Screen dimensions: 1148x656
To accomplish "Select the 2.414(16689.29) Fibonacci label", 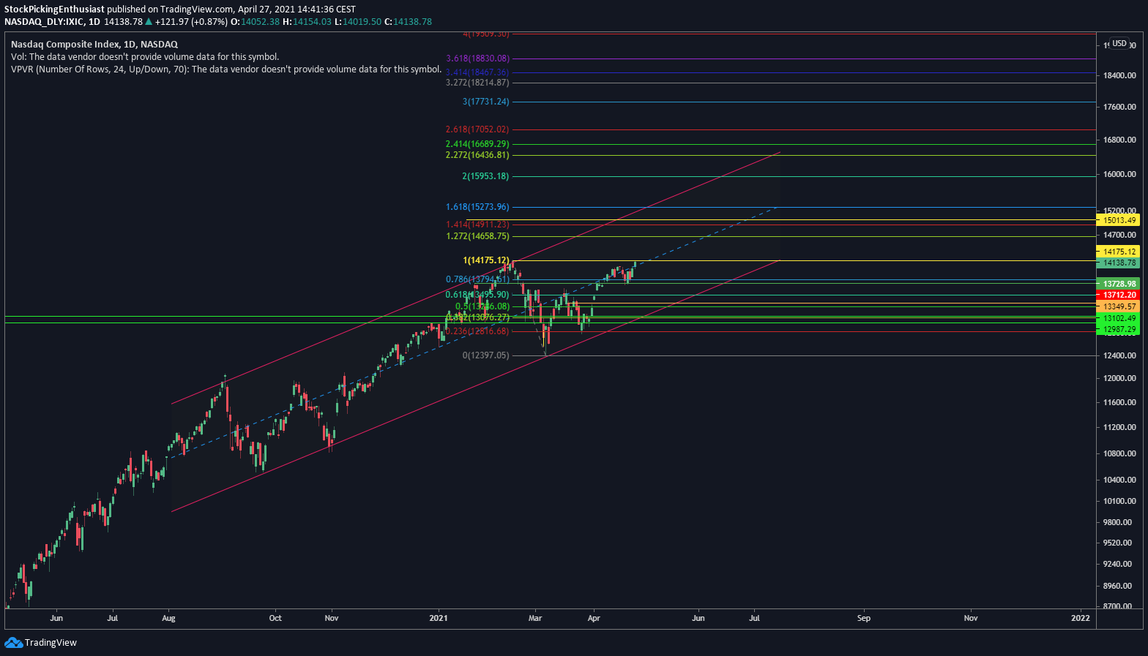I will pyautogui.click(x=477, y=144).
